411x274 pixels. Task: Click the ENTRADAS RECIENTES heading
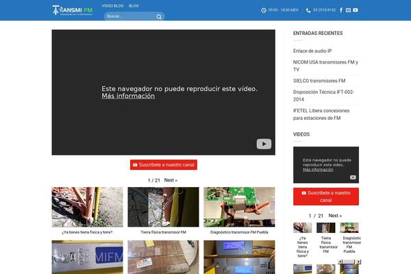click(318, 34)
